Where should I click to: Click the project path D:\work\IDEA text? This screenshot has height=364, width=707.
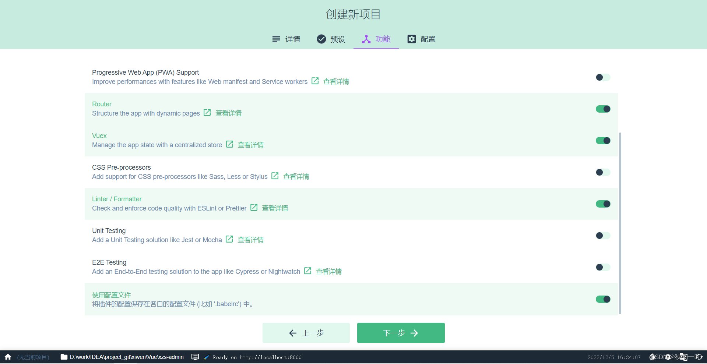point(127,357)
